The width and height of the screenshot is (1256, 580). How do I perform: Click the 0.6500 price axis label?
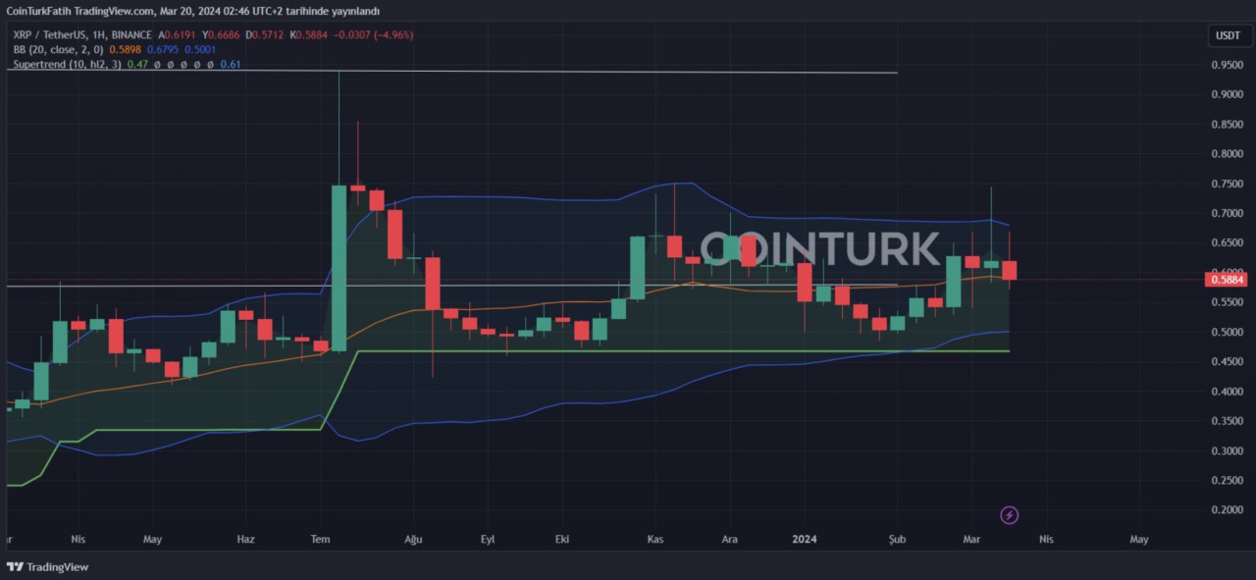coord(1229,243)
